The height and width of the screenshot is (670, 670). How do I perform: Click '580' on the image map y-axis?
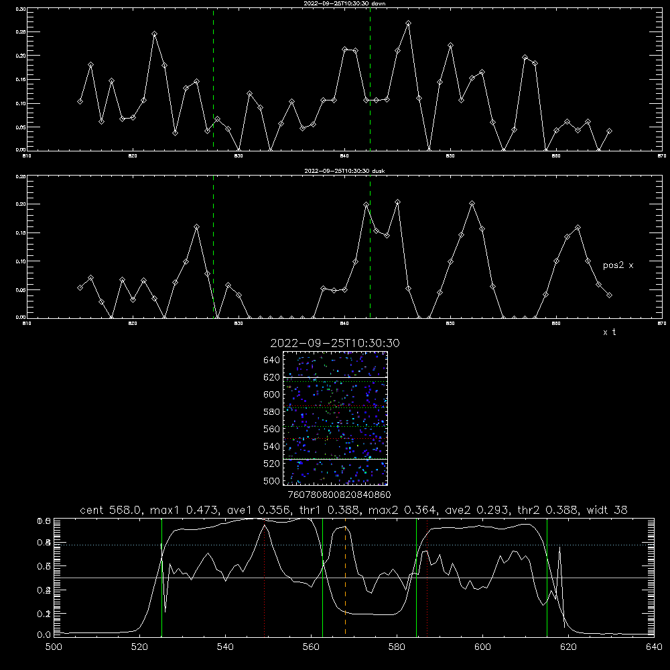[x=272, y=412]
